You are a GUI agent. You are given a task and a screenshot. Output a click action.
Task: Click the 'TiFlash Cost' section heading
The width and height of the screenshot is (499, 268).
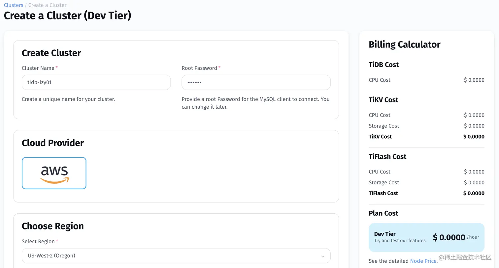click(387, 156)
